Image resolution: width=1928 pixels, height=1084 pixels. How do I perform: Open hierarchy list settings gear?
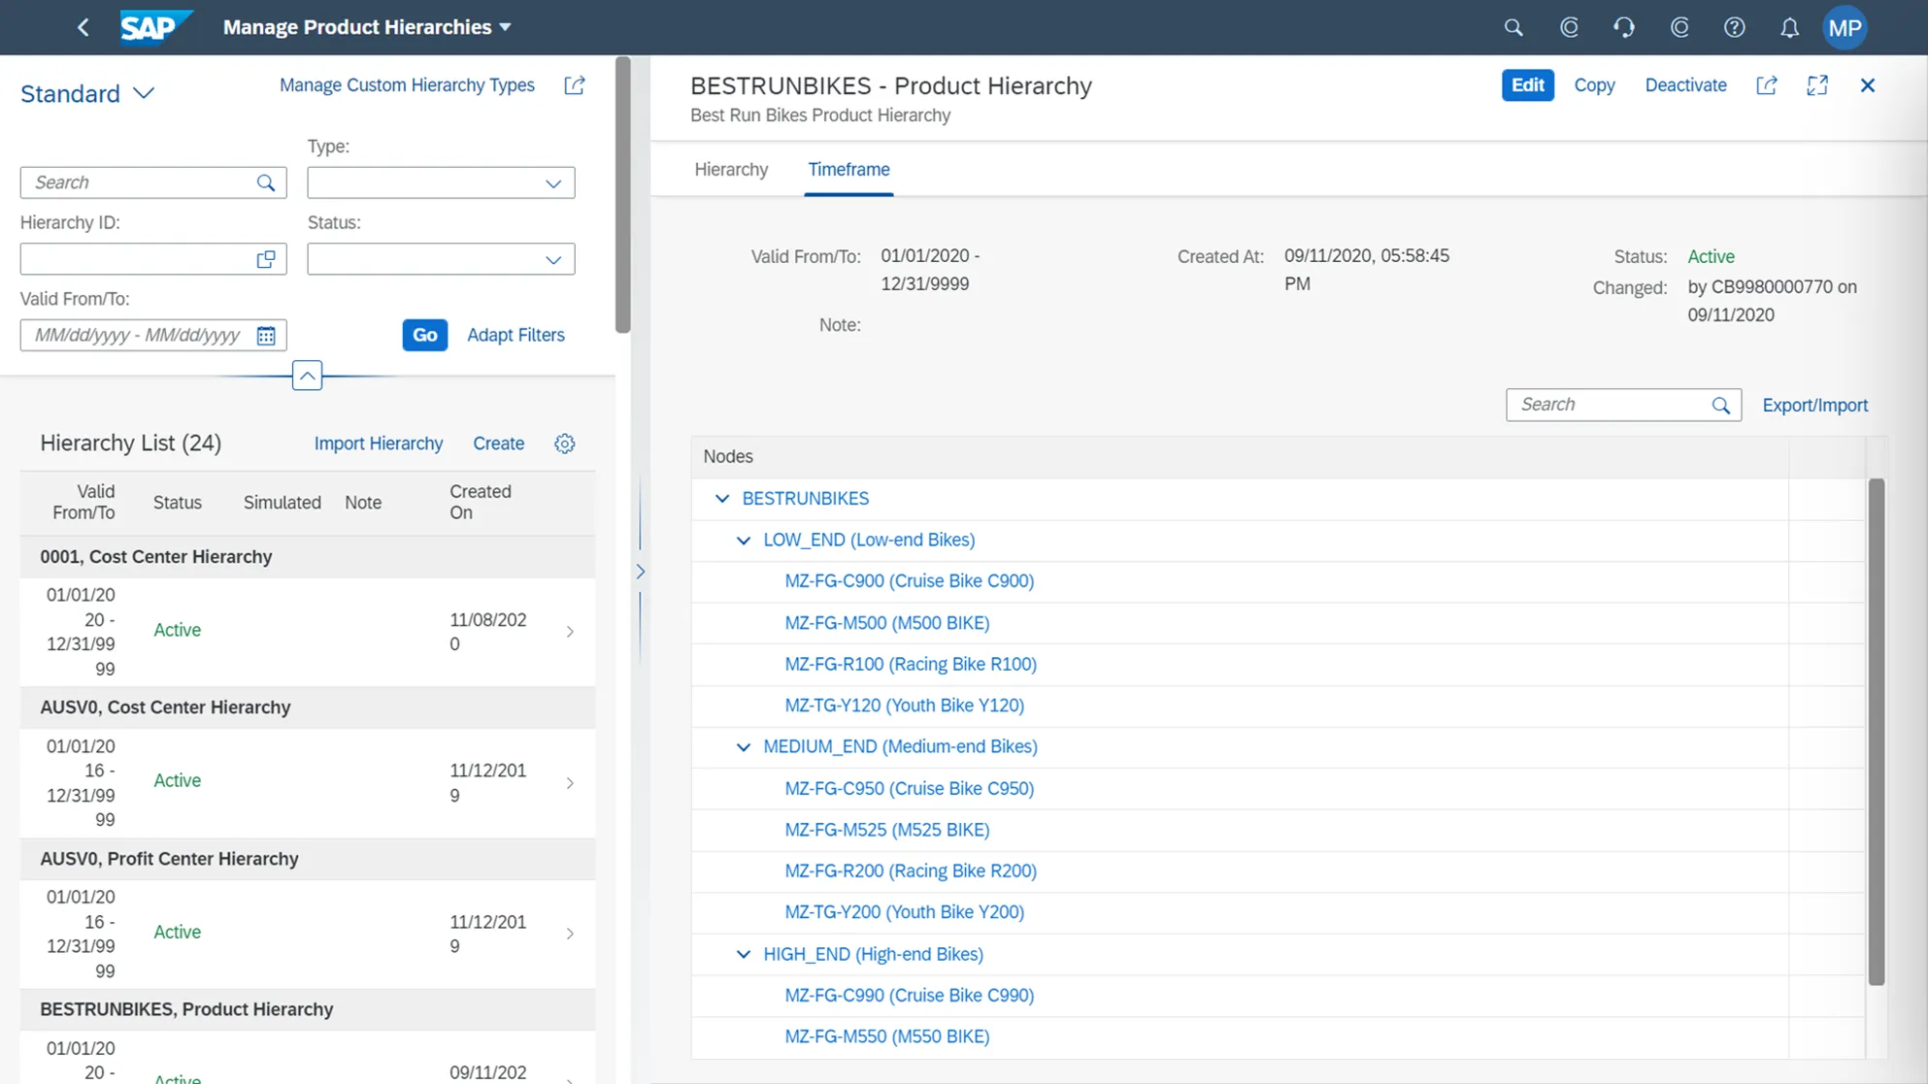564,443
